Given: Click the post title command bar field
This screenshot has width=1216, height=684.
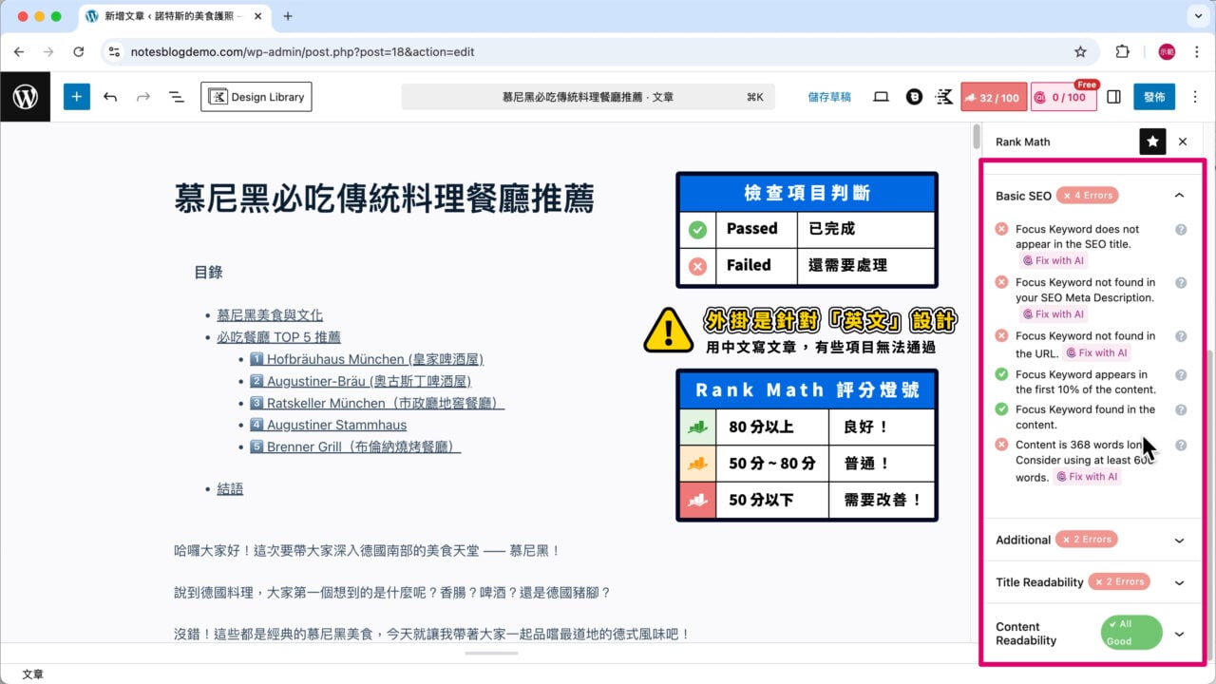Looking at the screenshot, I should 586,96.
